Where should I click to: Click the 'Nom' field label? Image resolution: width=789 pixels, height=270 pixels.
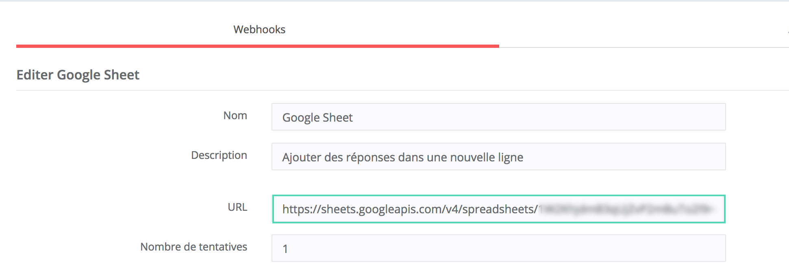tap(235, 116)
